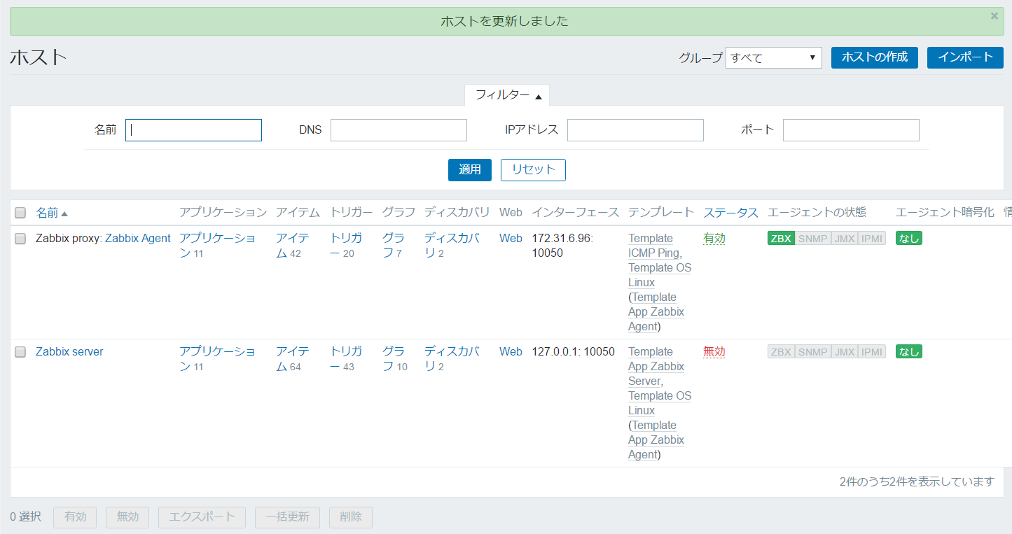Open discovery rules of Zabbix Agent
The height and width of the screenshot is (534, 1012).
[x=452, y=246]
